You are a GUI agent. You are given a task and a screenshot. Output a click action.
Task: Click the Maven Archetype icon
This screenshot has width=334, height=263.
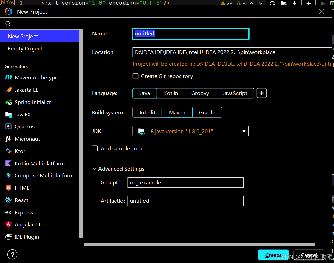[8, 78]
